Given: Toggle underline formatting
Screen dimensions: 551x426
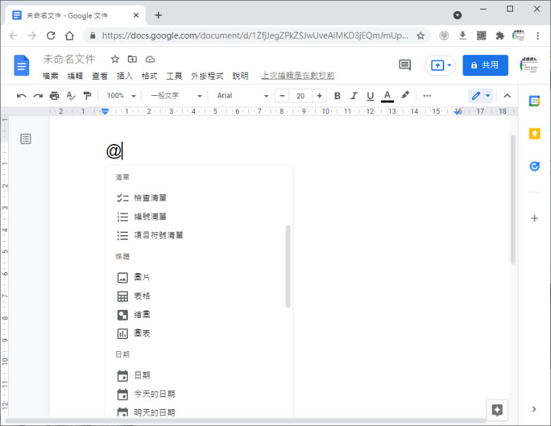Looking at the screenshot, I should [370, 96].
